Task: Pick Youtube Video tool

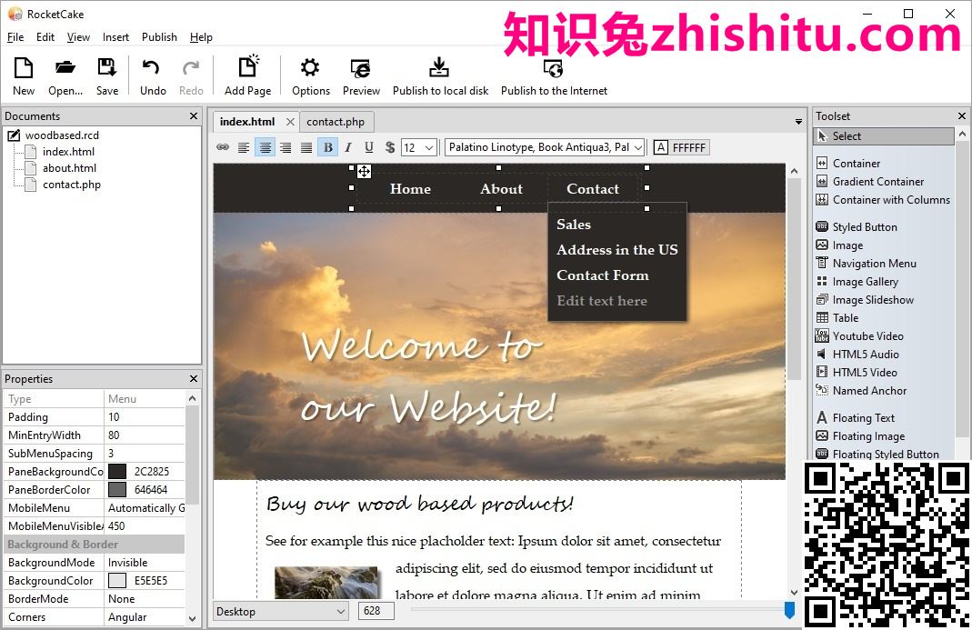Action: [859, 336]
